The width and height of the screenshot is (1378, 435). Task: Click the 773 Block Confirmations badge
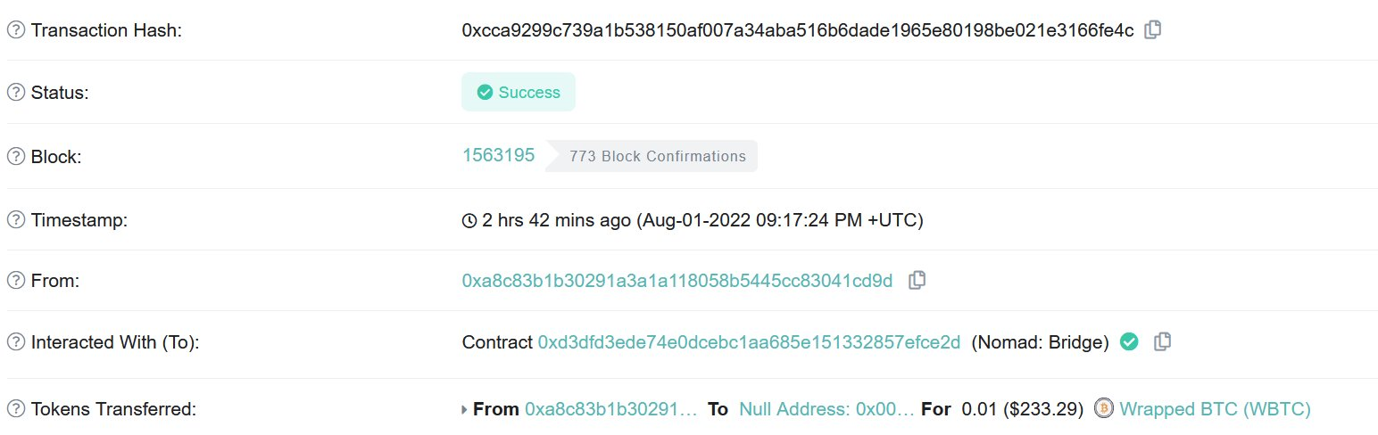click(x=657, y=156)
